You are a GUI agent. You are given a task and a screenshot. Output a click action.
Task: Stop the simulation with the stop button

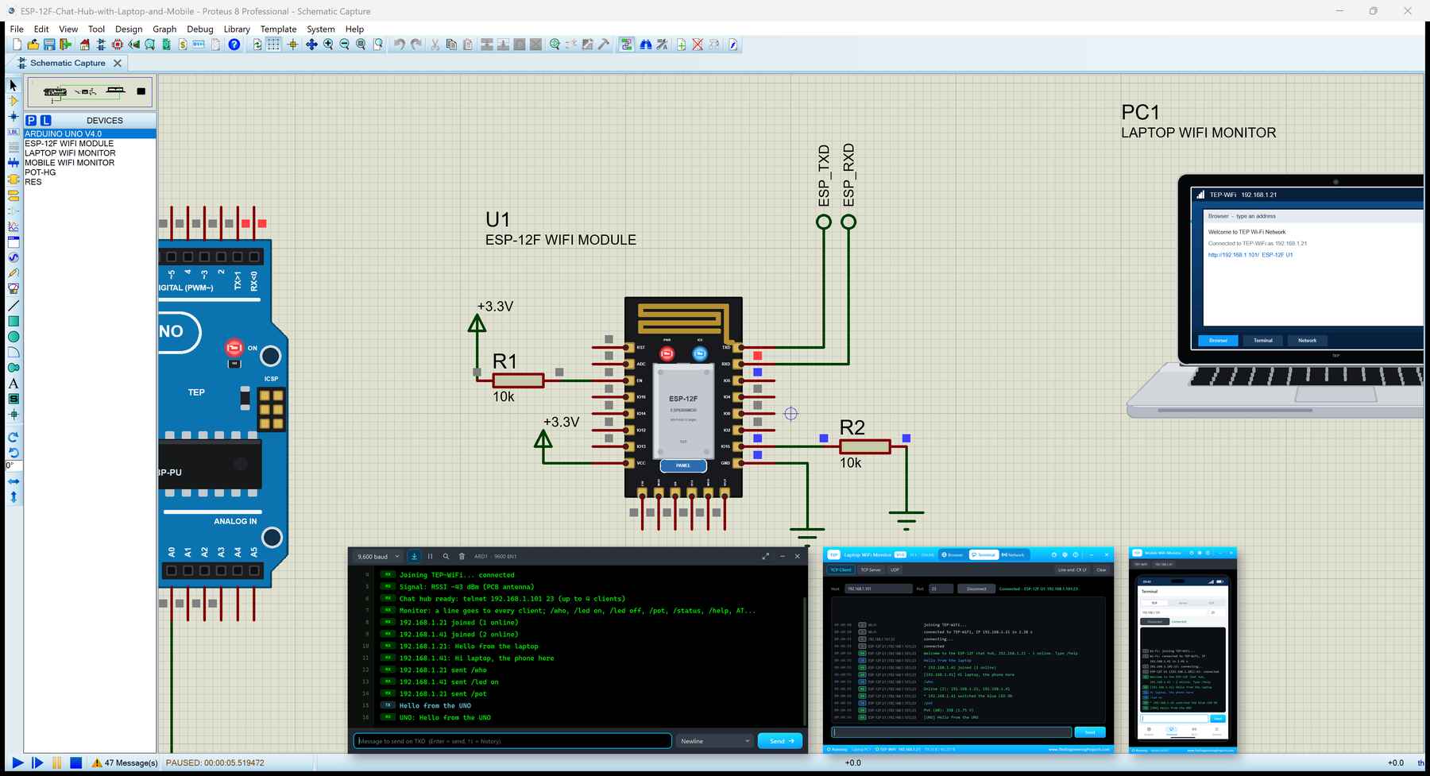[x=75, y=762]
